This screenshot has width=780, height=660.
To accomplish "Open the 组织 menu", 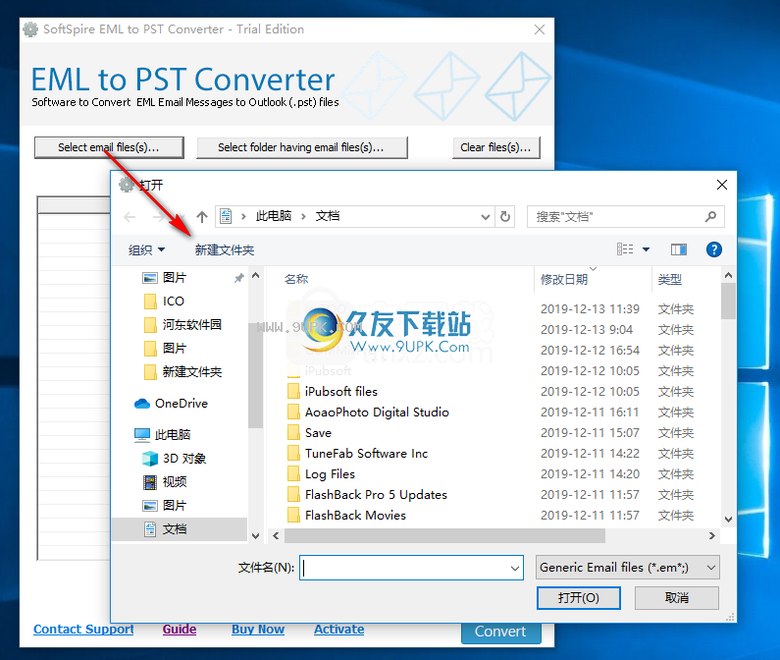I will click(146, 250).
